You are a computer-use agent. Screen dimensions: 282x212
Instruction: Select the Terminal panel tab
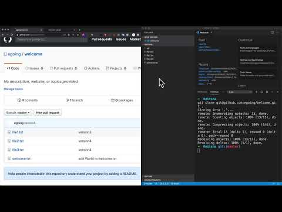point(214,92)
